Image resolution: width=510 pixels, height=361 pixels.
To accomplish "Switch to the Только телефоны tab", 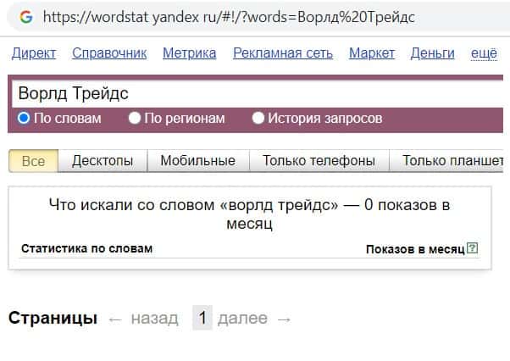I will (319, 161).
